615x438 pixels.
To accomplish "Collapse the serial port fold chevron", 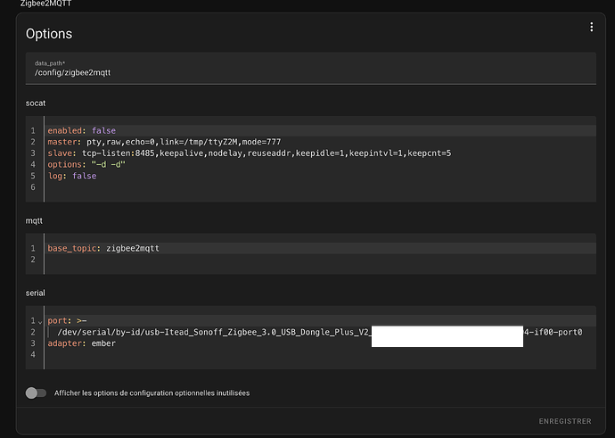I will point(41,320).
